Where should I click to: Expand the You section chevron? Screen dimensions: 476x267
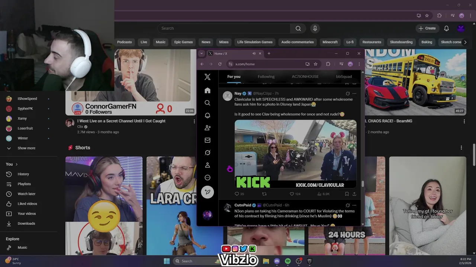click(x=16, y=164)
